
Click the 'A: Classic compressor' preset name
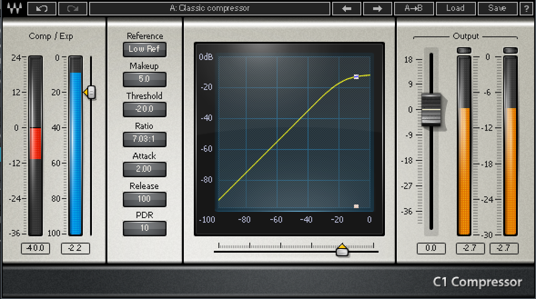pyautogui.click(x=210, y=9)
